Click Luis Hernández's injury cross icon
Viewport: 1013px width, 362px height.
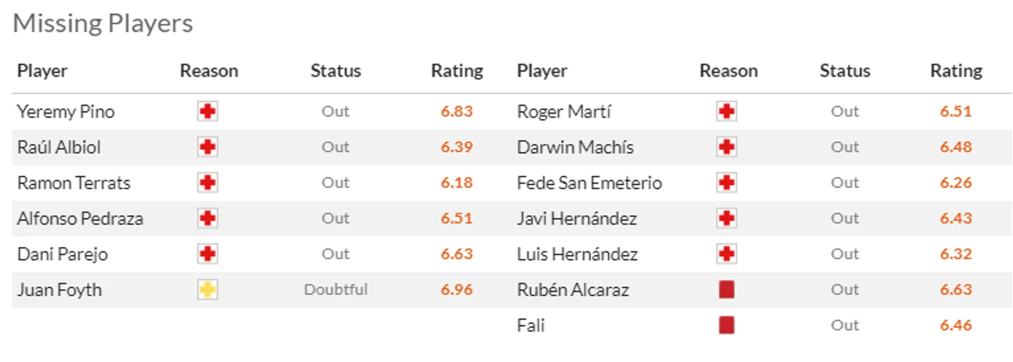726,254
